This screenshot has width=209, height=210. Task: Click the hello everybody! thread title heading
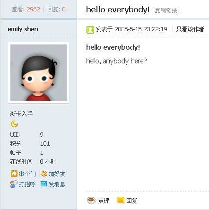point(118,9)
